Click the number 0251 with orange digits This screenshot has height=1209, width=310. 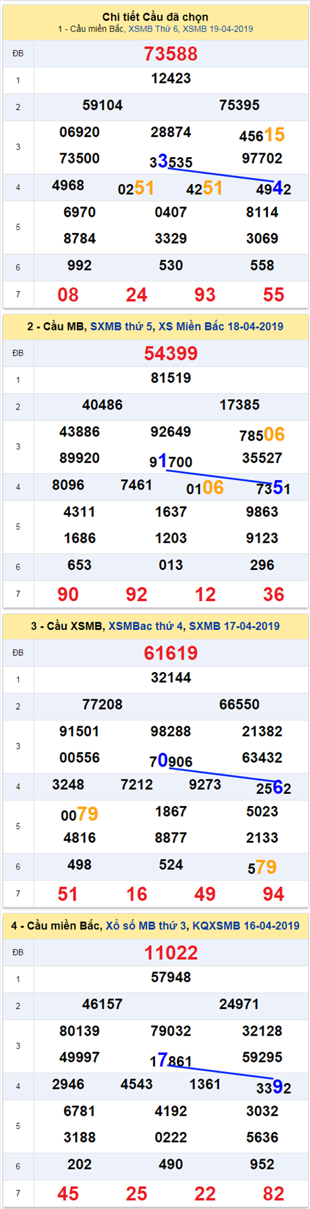tap(136, 188)
